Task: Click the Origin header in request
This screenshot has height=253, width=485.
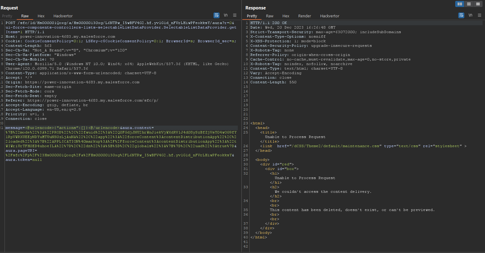Action: [72, 82]
